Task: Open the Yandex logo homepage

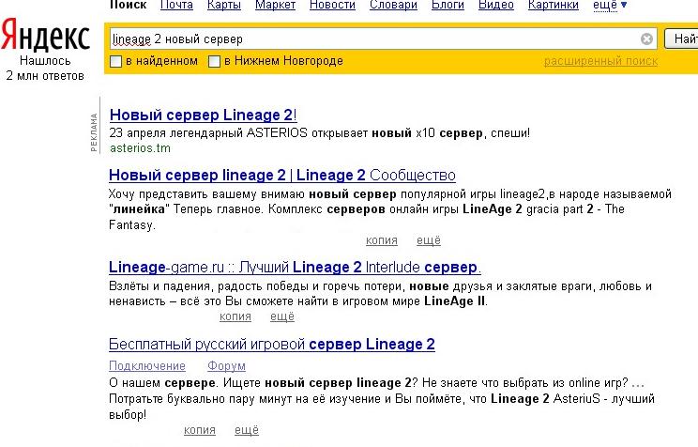Action: (45, 34)
